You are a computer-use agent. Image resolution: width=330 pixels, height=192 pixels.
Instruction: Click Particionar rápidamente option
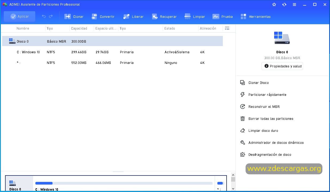(267, 95)
